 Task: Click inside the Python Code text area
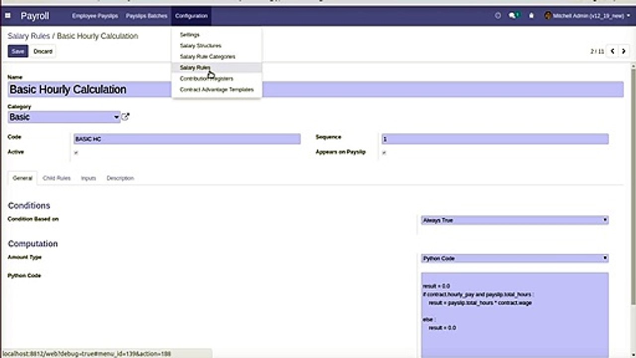pos(515,315)
